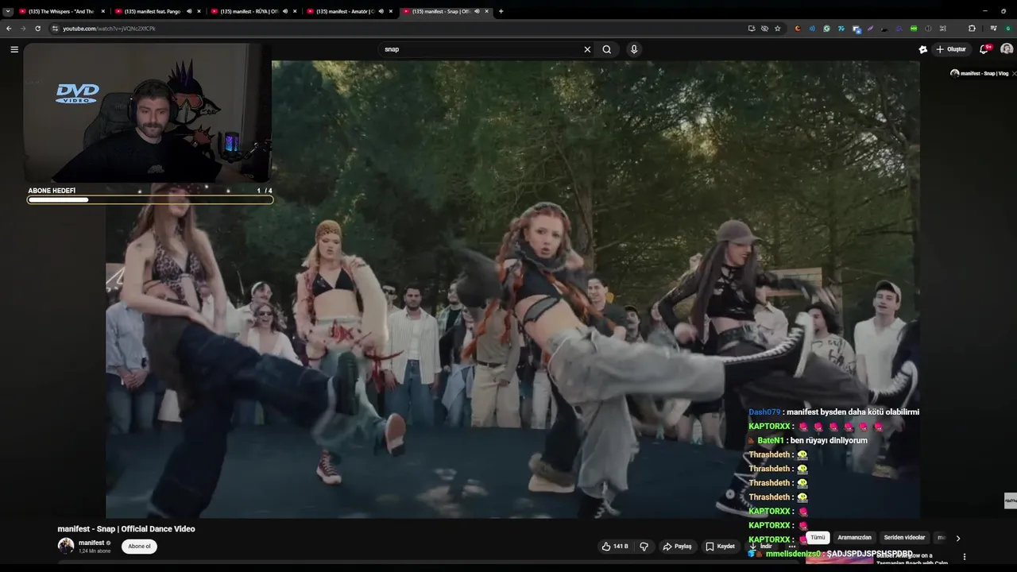Click the video title manifest - Snap text
The width and height of the screenshot is (1017, 572).
coord(126,529)
